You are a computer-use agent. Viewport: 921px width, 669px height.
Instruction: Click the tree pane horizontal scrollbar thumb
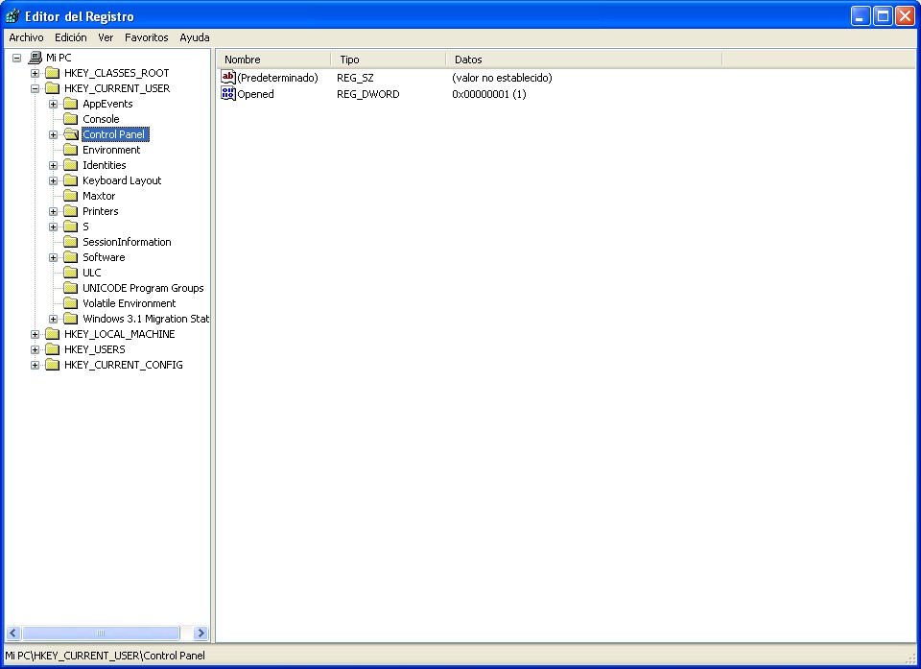point(101,633)
